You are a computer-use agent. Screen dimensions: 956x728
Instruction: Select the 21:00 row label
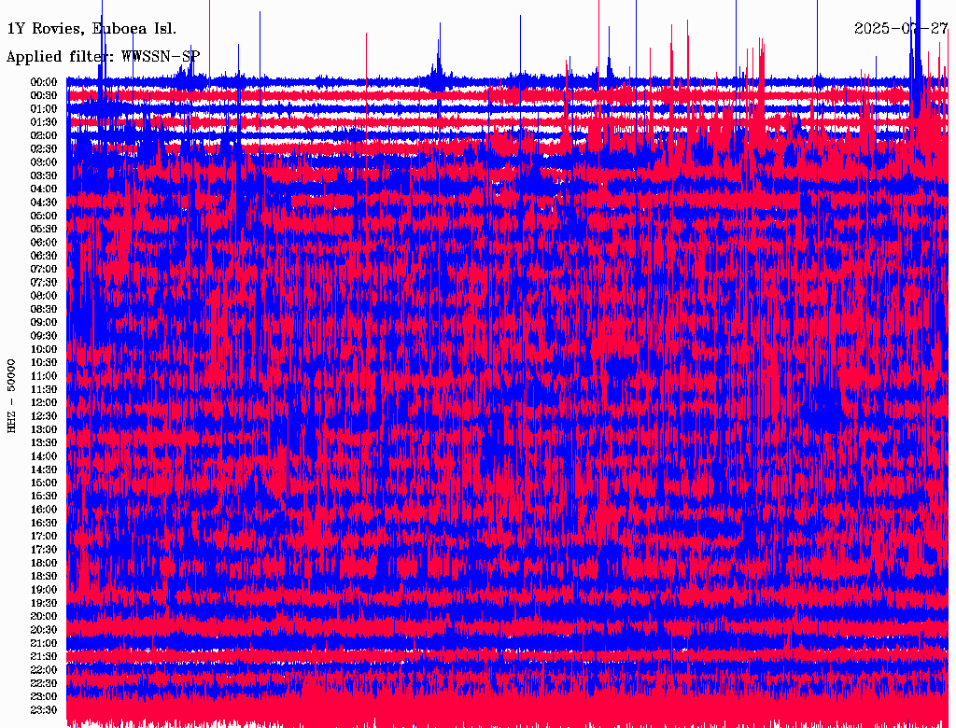coord(44,643)
